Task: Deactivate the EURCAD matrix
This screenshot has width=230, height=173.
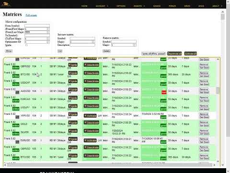Action: [92, 98]
